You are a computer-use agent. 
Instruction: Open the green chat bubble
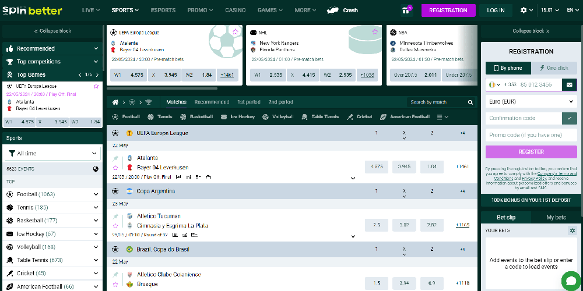pyautogui.click(x=570, y=281)
